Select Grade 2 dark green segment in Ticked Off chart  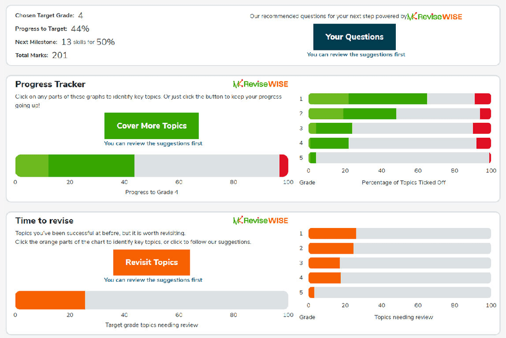click(370, 113)
